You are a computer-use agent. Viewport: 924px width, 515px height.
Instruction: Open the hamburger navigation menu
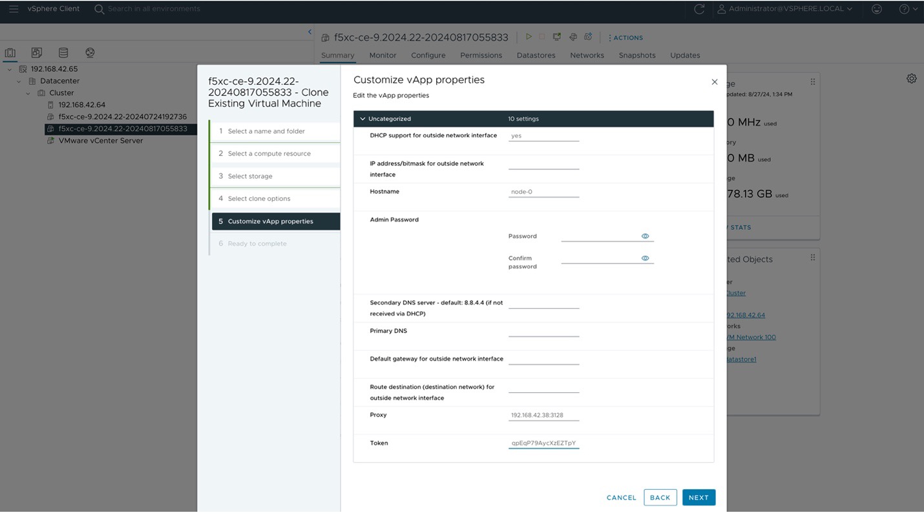tap(14, 8)
